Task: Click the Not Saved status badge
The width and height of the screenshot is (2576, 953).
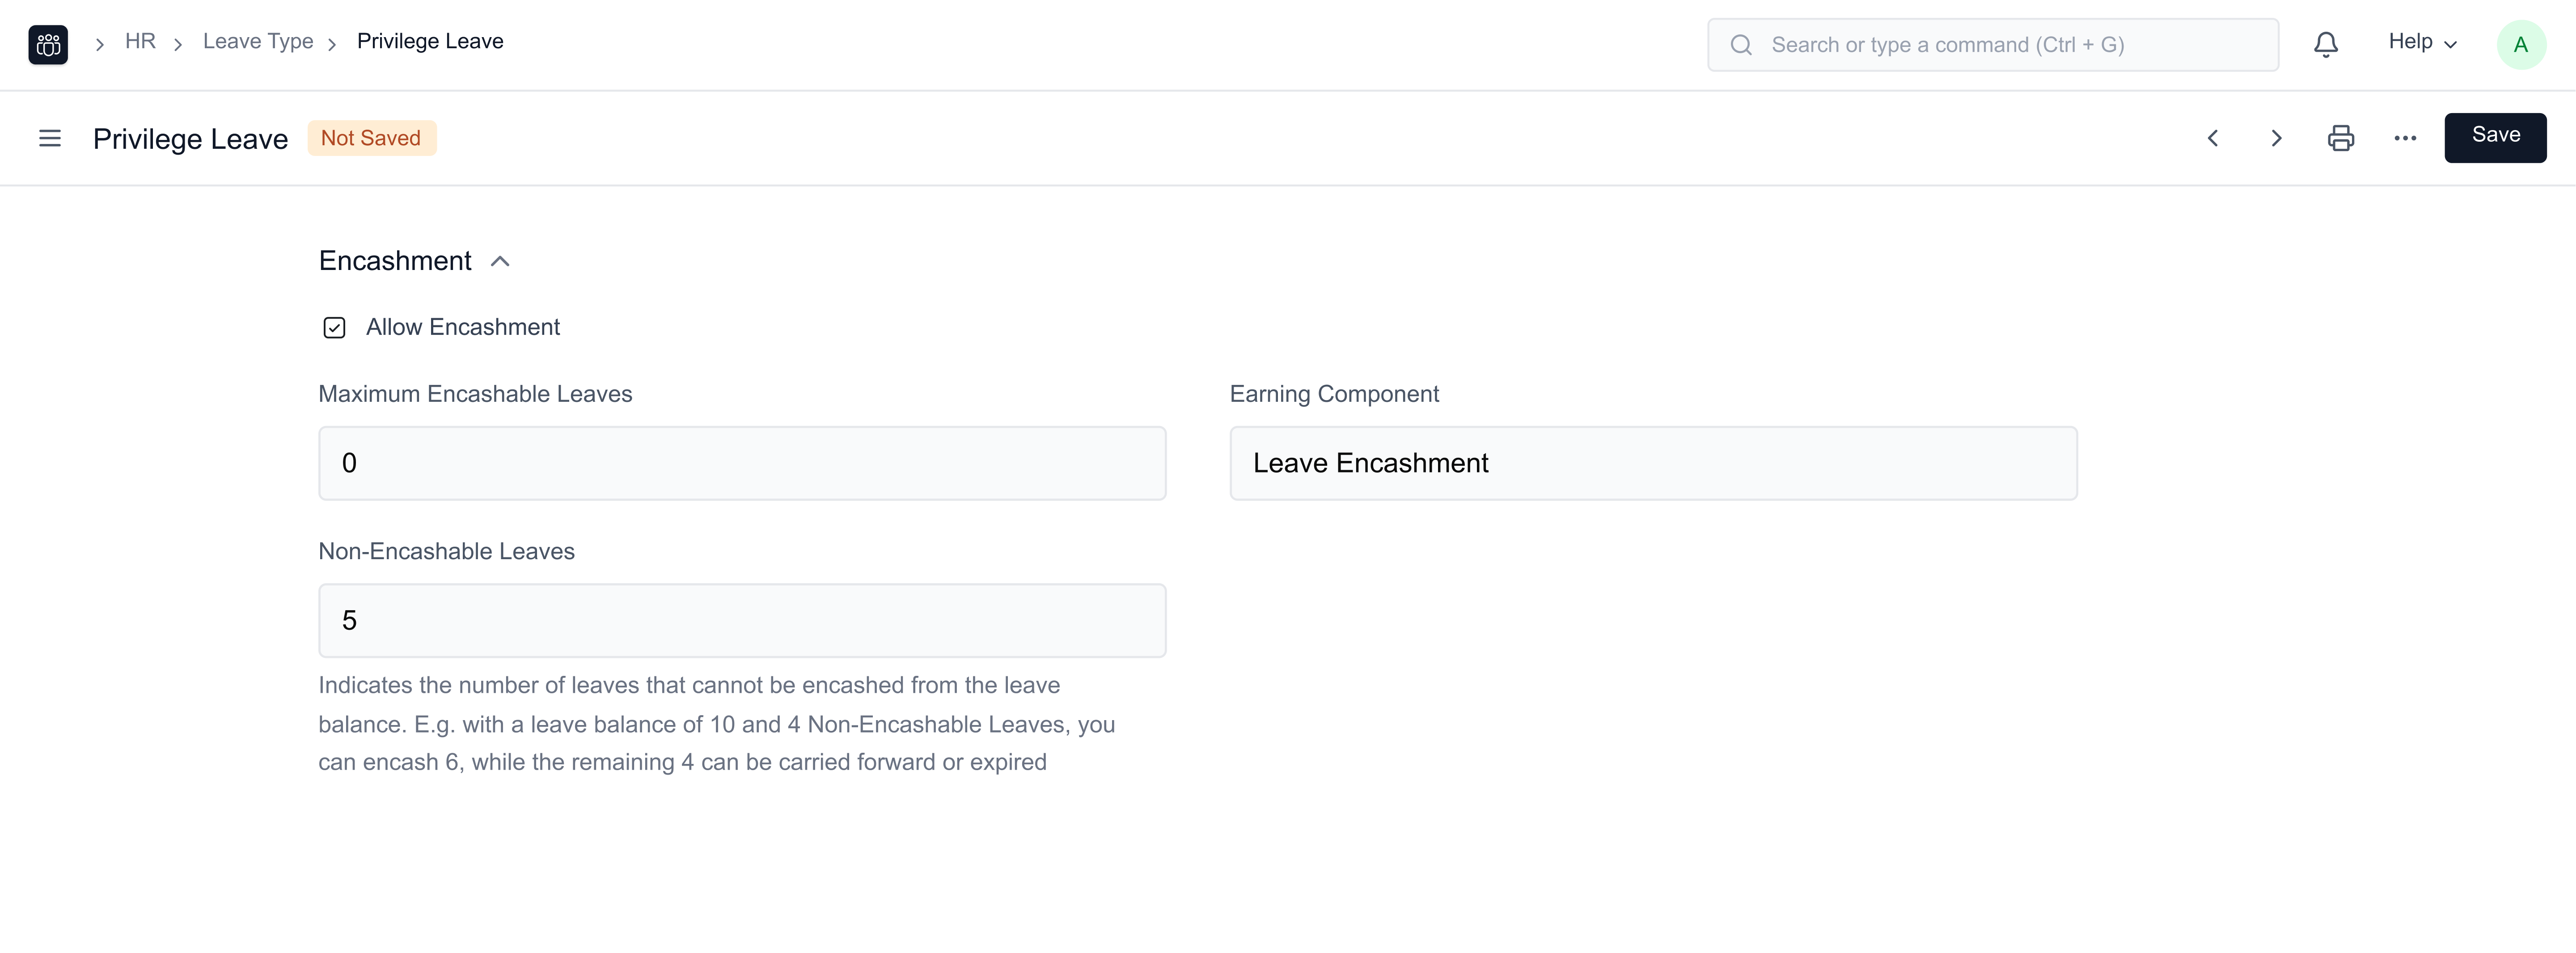Action: pyautogui.click(x=371, y=138)
